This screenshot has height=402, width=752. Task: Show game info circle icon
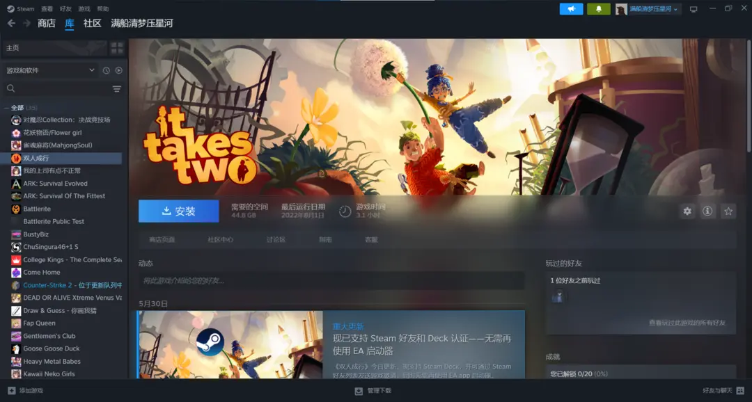(707, 211)
